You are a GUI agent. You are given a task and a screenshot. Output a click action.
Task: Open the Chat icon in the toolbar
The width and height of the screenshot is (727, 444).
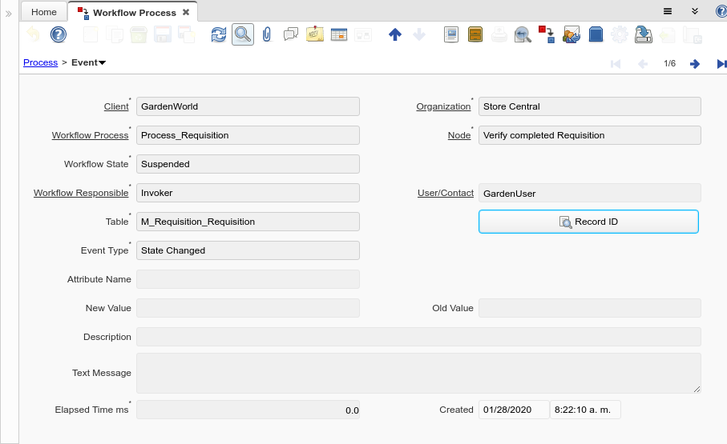coord(291,34)
